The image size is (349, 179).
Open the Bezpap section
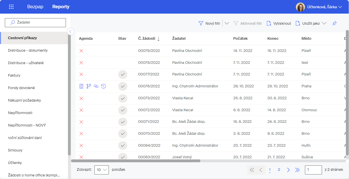pyautogui.click(x=35, y=7)
